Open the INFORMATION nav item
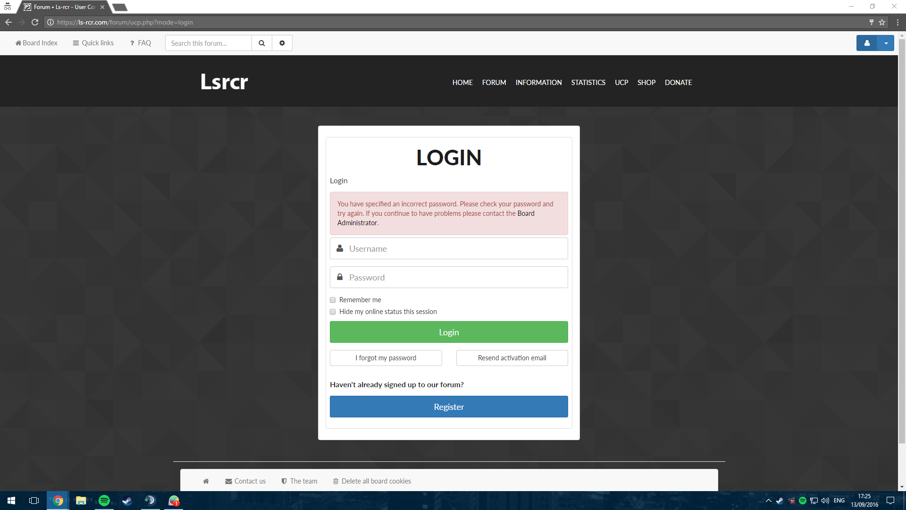 point(538,82)
